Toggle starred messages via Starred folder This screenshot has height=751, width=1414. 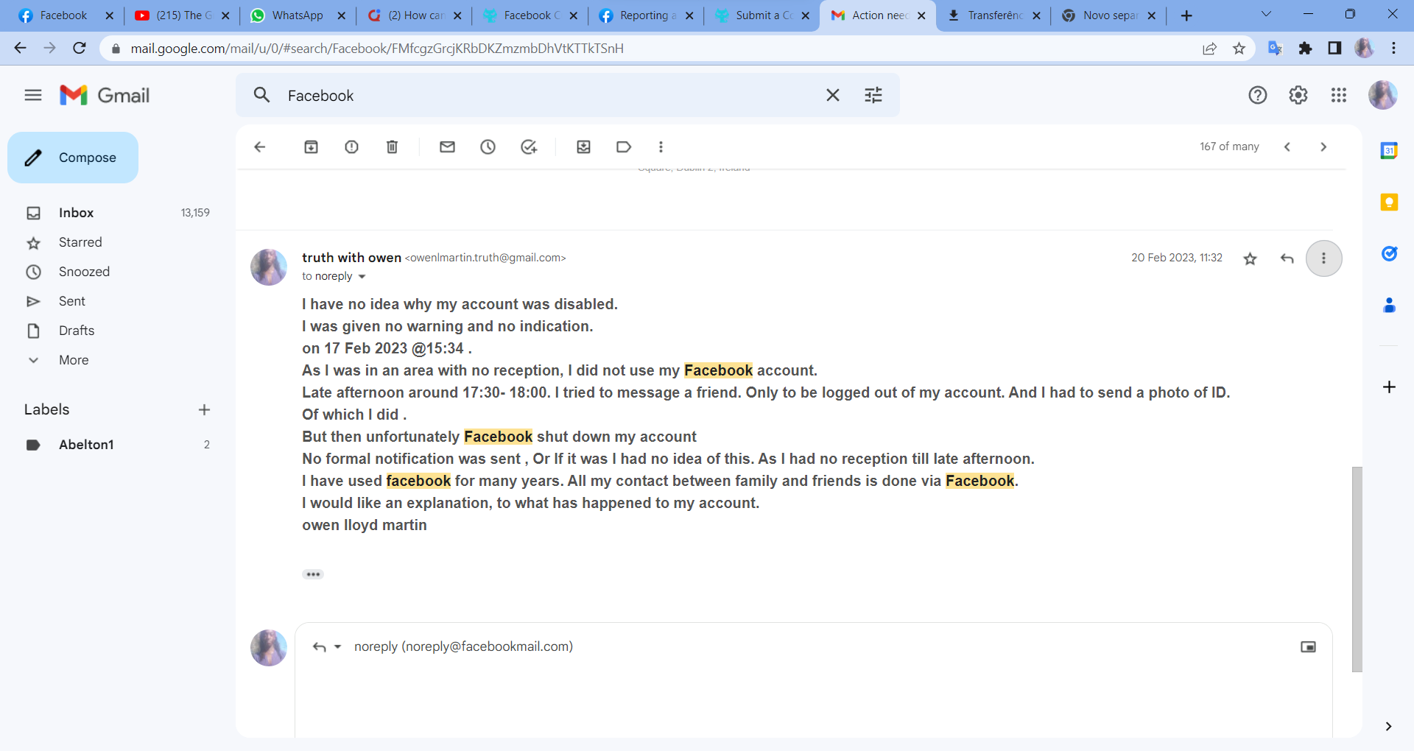click(x=80, y=242)
